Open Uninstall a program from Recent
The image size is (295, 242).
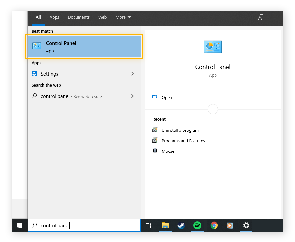click(x=180, y=130)
